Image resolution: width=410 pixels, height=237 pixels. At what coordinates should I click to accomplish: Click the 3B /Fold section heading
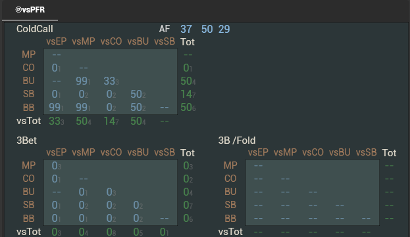[237, 140]
